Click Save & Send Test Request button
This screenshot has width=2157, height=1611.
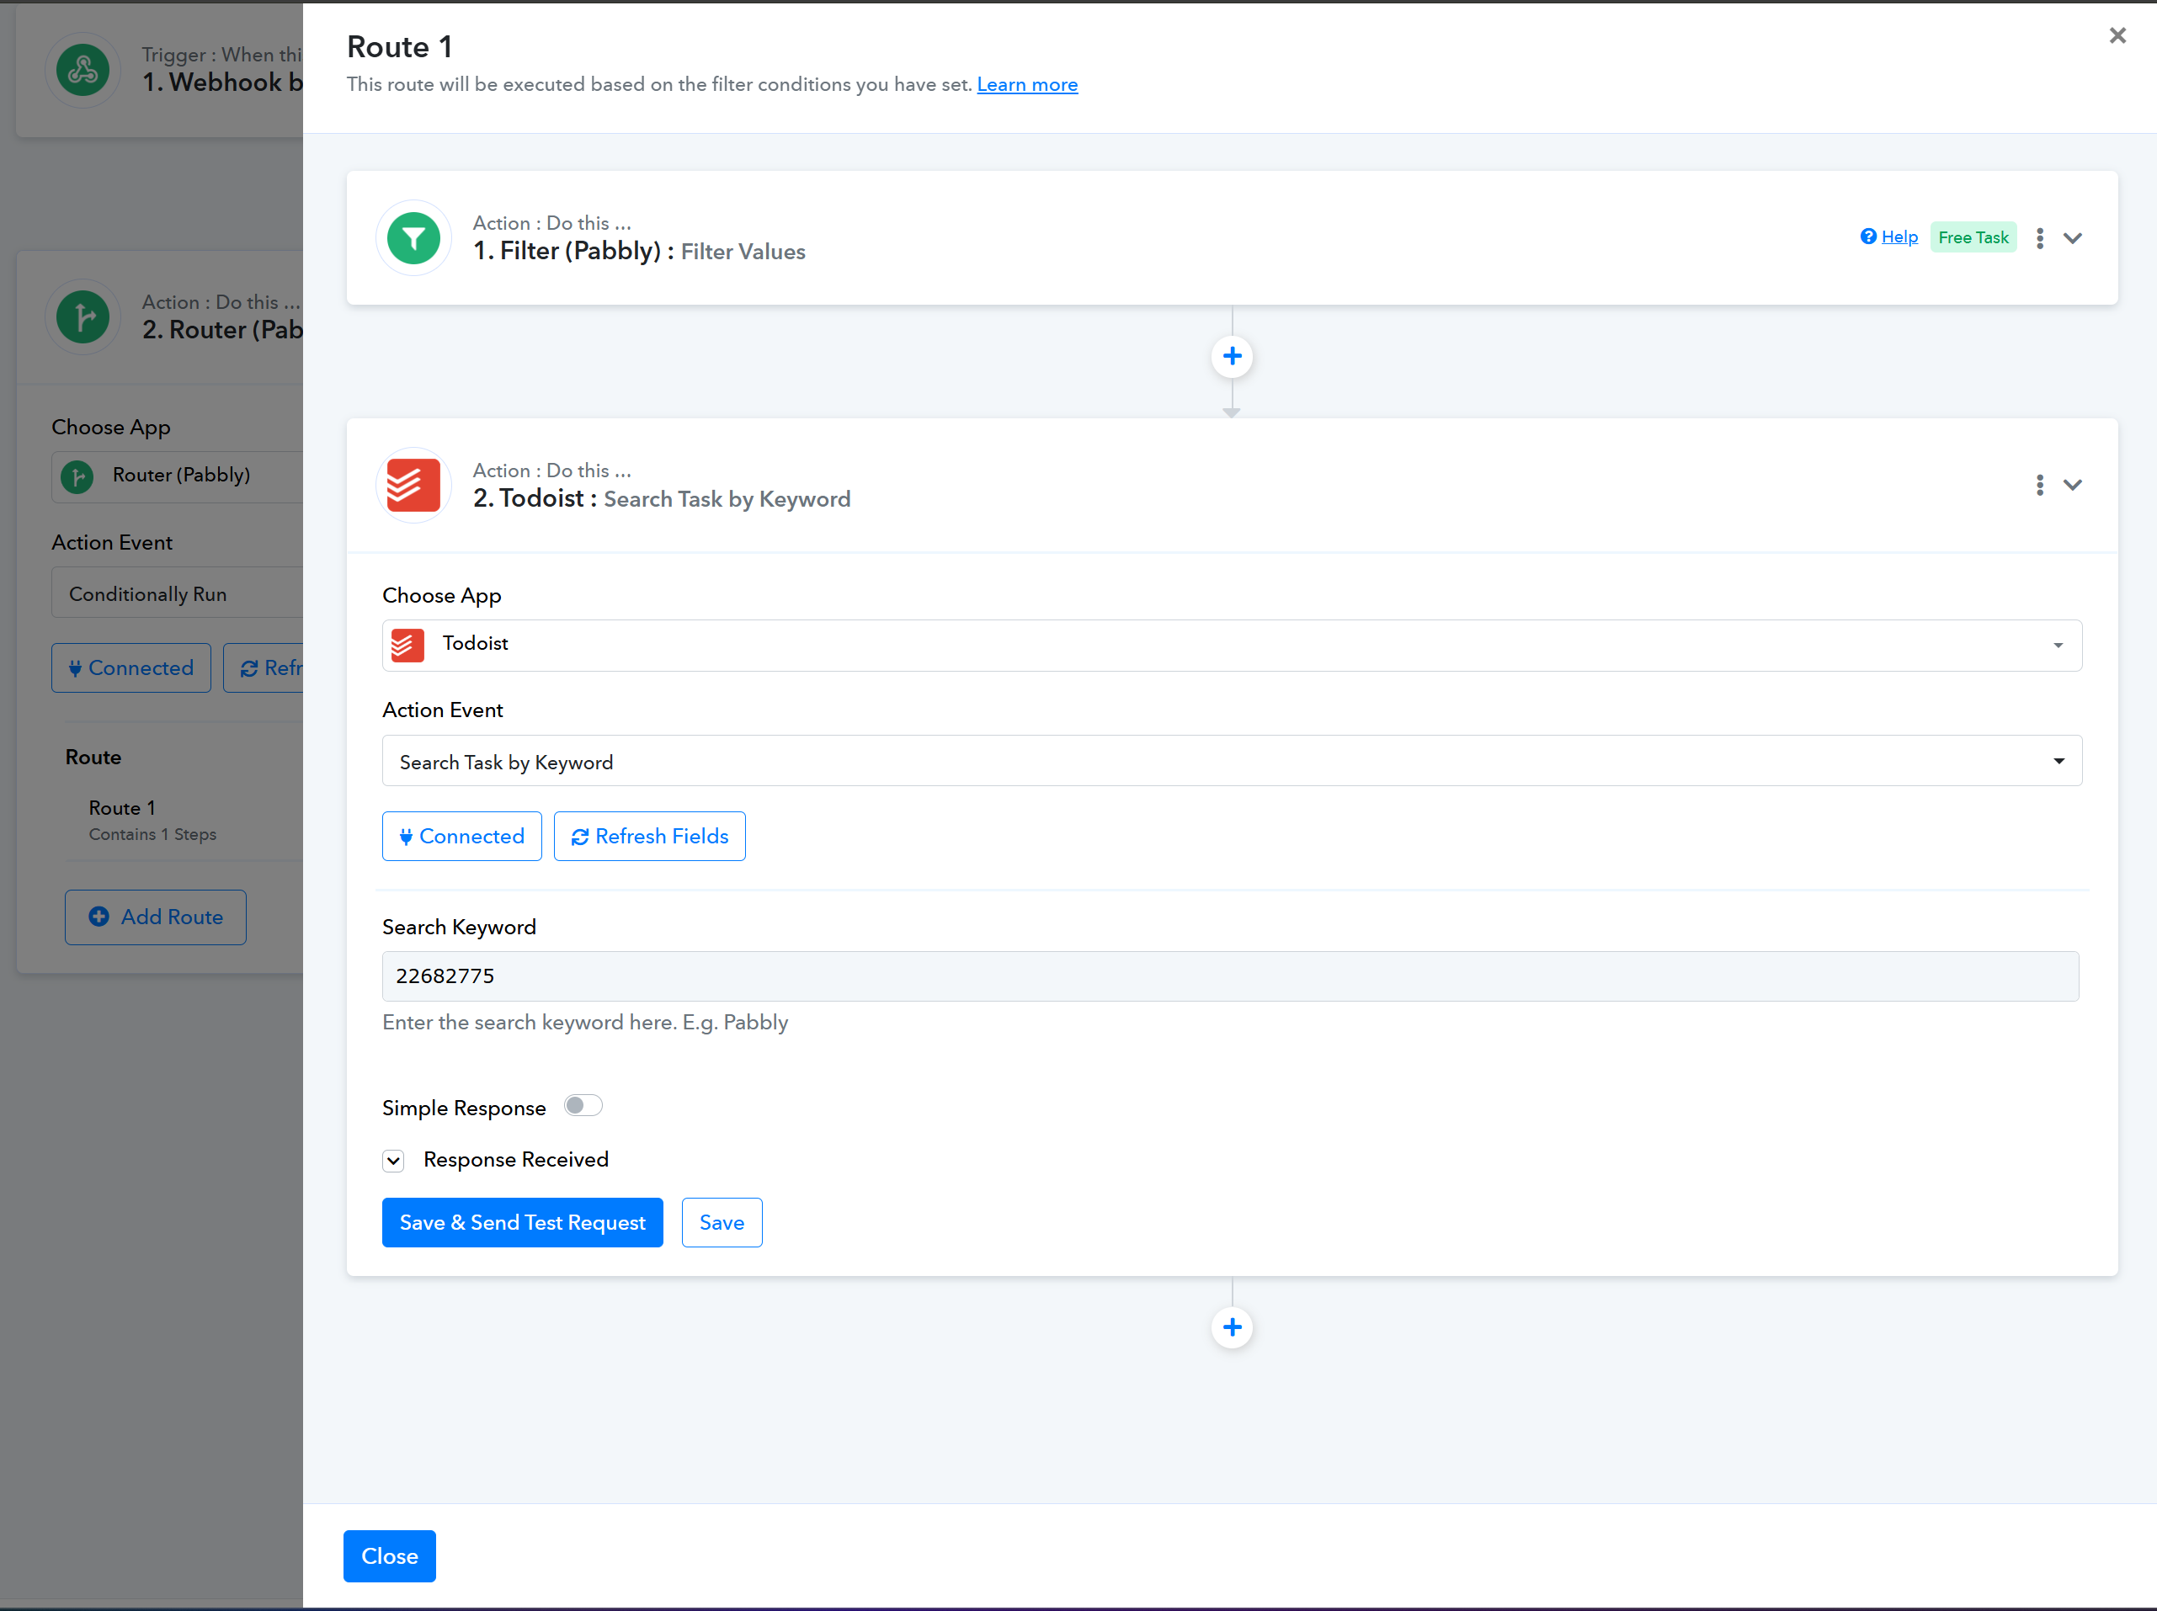click(x=523, y=1222)
